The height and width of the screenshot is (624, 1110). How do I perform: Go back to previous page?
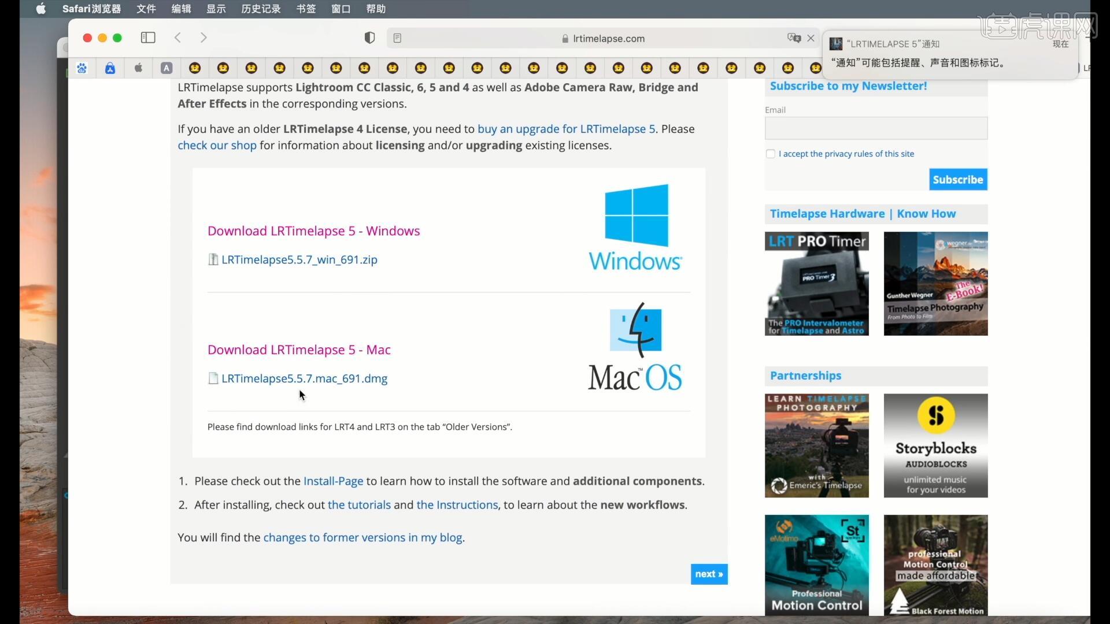[178, 38]
